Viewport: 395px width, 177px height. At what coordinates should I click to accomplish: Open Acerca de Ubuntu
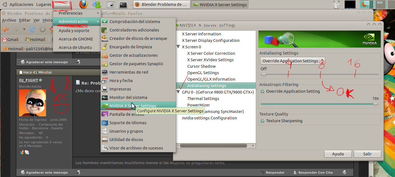[x=77, y=47]
